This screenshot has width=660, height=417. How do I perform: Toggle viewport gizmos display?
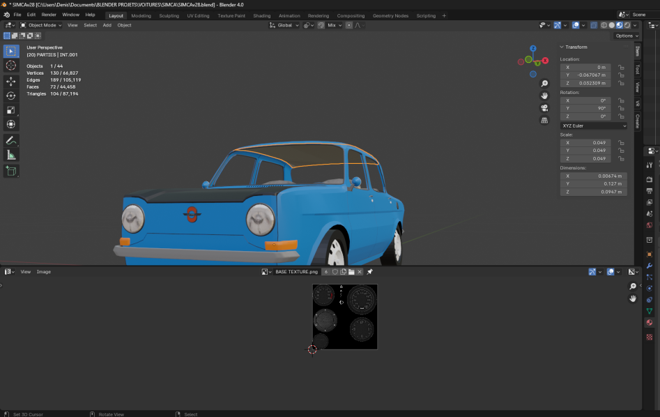(558, 25)
